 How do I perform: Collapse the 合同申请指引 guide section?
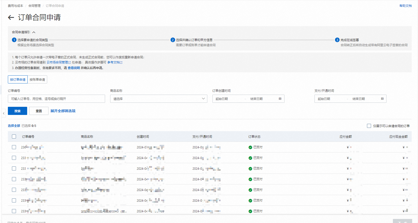(34, 32)
